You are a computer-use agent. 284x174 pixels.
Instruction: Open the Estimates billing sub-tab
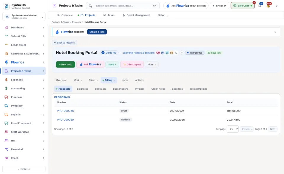coord(83,89)
